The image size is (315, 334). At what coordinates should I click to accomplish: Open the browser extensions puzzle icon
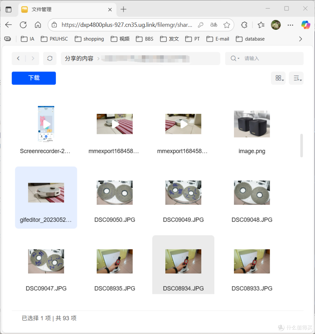click(x=244, y=25)
